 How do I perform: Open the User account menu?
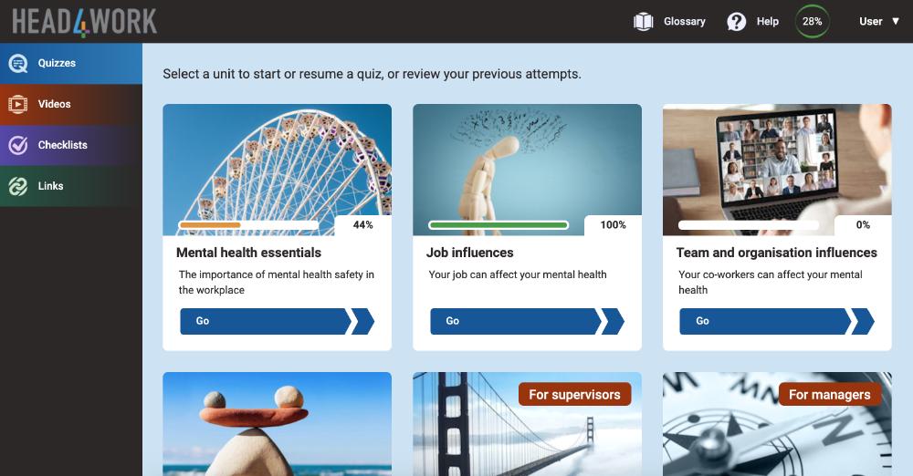[879, 22]
